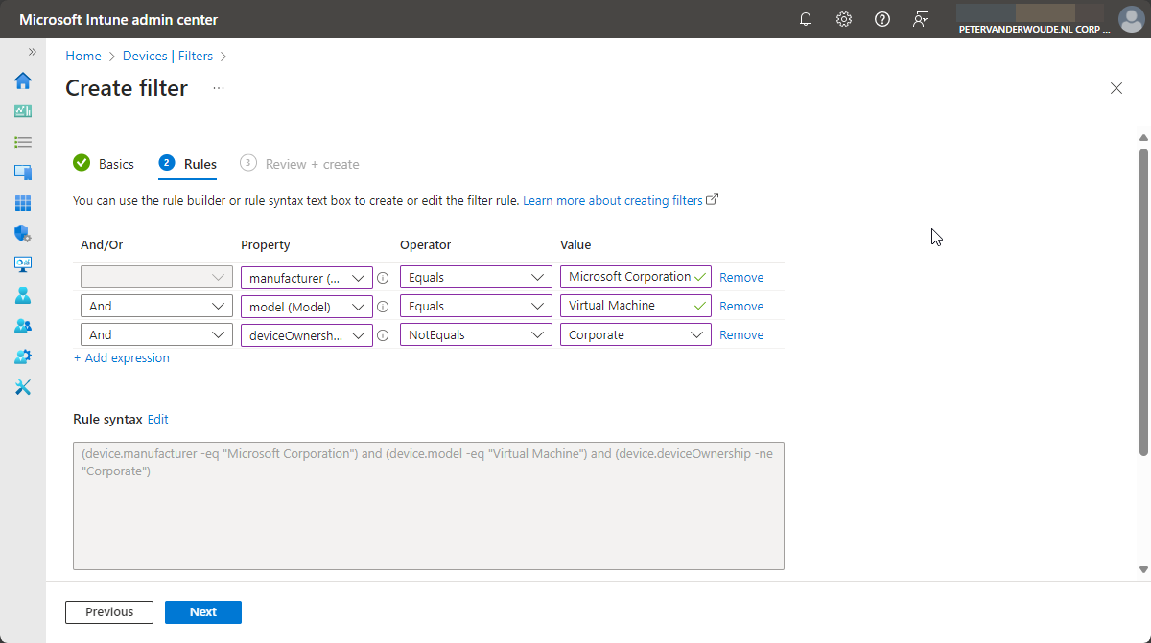
Task: Expand the left navigation menu
Action: (x=32, y=52)
